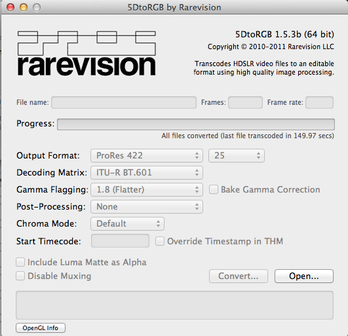Click the Open... button
The image size is (348, 336).
(x=304, y=276)
